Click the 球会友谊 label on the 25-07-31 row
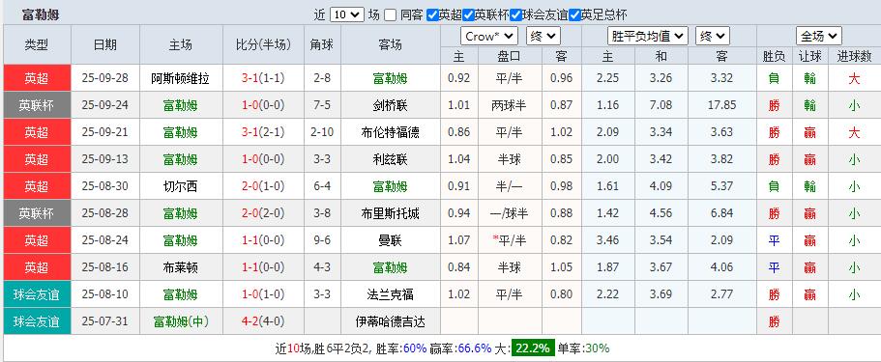Viewport: 881px width, 362px height. [x=37, y=321]
